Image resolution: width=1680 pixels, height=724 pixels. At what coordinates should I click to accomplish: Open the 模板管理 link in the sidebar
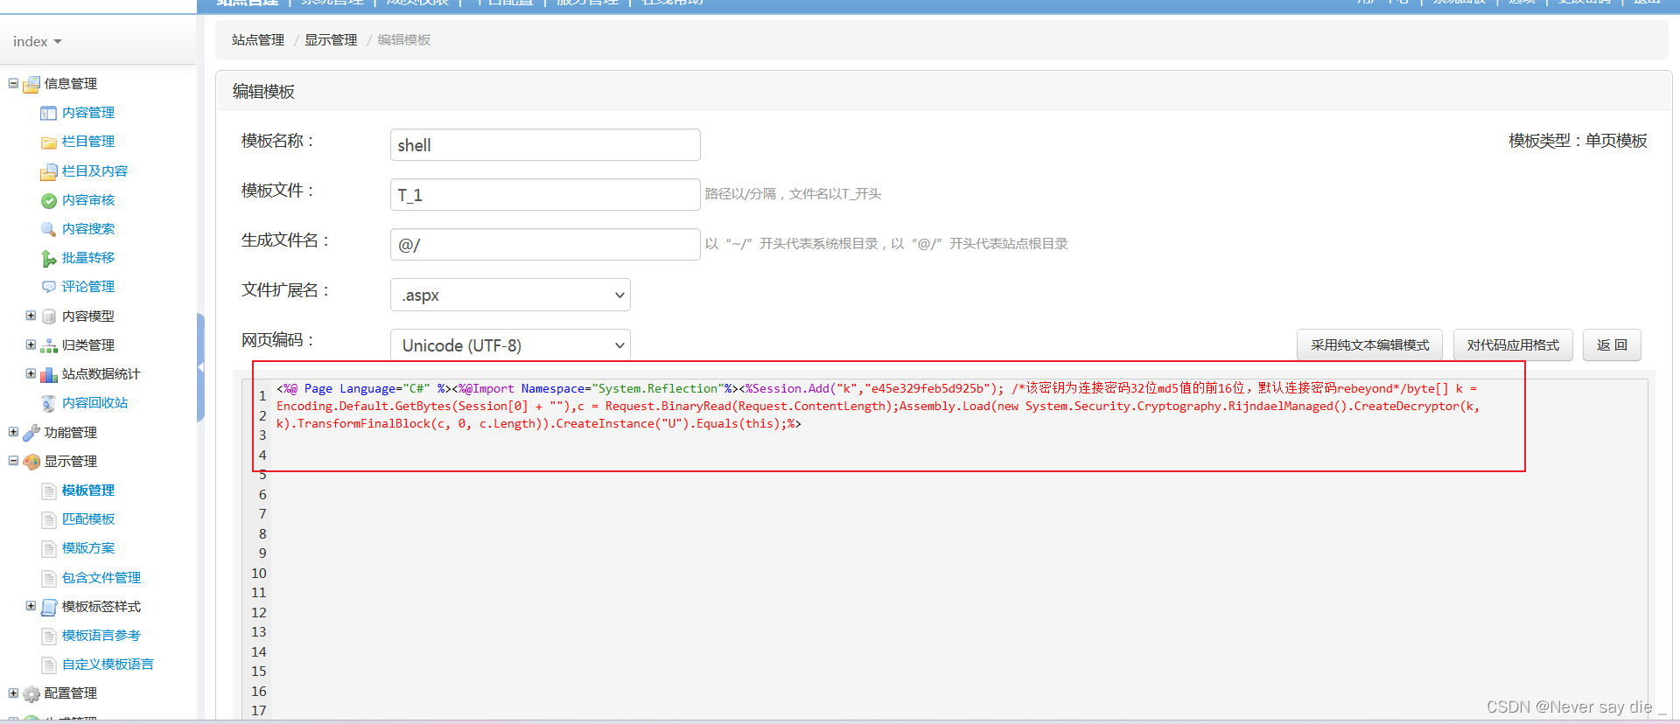88,491
